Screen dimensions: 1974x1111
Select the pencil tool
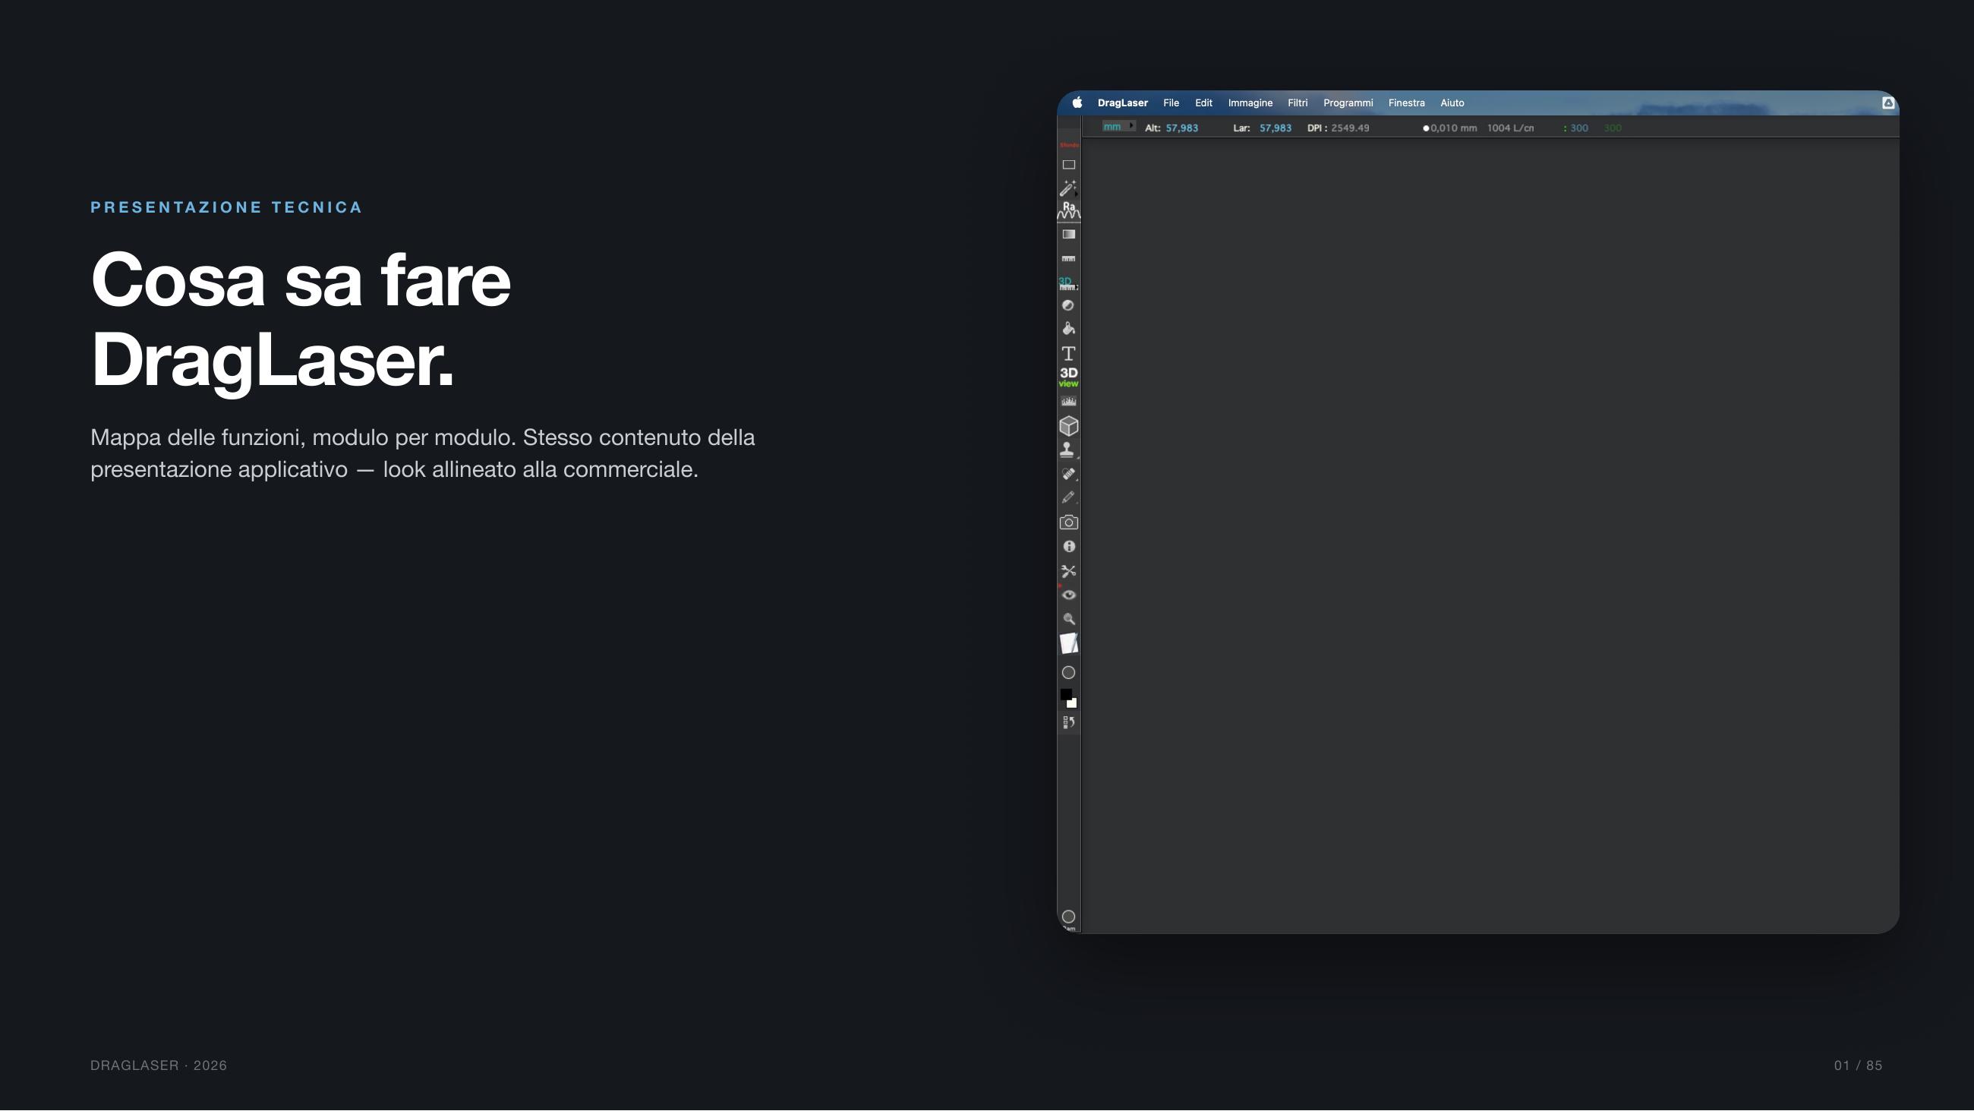tap(1068, 497)
